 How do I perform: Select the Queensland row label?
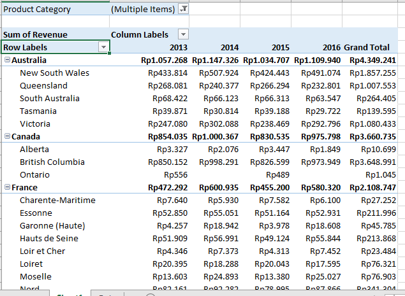pyautogui.click(x=43, y=85)
